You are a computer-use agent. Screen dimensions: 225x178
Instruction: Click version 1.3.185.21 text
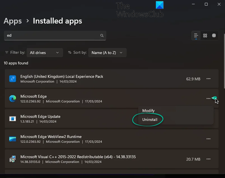tap(27, 121)
